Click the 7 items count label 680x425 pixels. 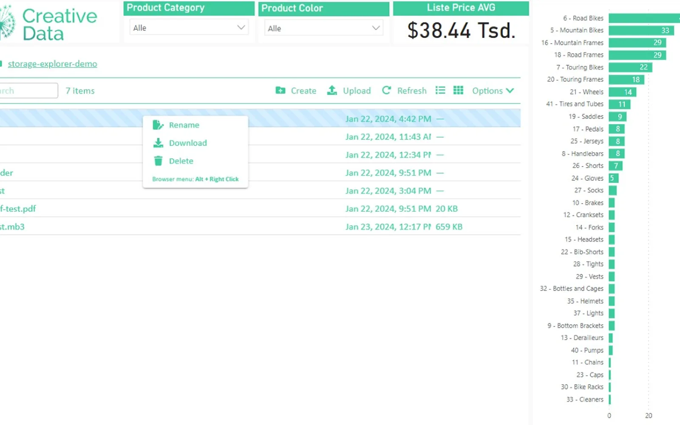pyautogui.click(x=80, y=91)
